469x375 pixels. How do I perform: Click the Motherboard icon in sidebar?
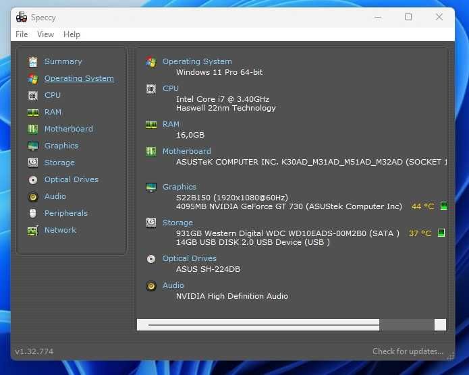point(33,129)
